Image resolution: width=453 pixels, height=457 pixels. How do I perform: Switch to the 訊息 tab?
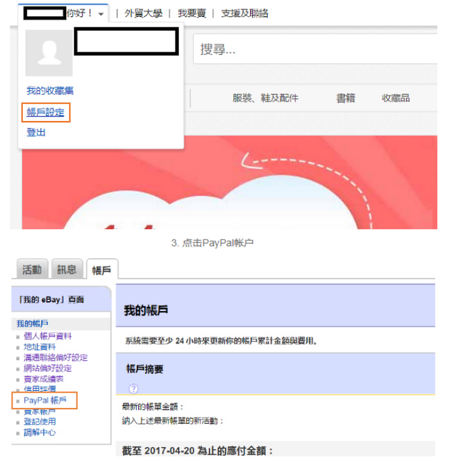coord(67,269)
